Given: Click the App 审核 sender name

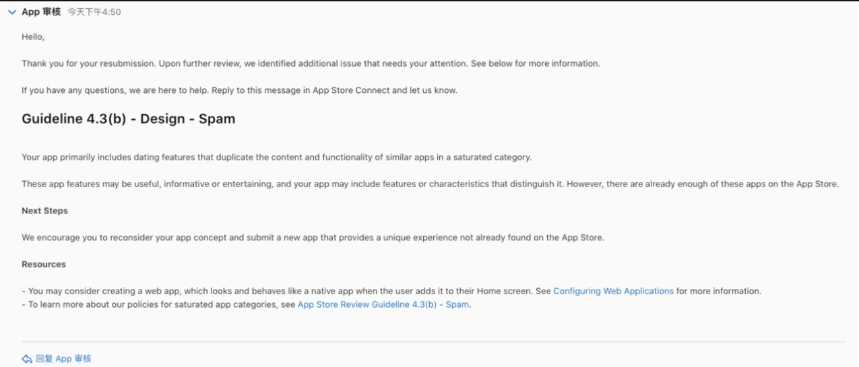Looking at the screenshot, I should (41, 12).
